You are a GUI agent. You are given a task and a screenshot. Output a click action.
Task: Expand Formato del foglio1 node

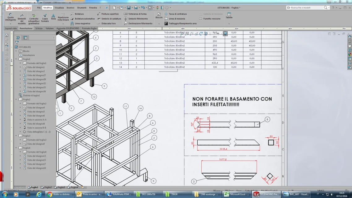click(20, 63)
